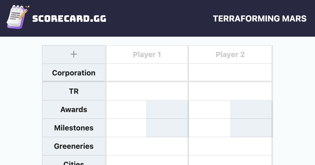Click the Cities row label
Viewport: 315px width, 165px height.
coord(74,162)
